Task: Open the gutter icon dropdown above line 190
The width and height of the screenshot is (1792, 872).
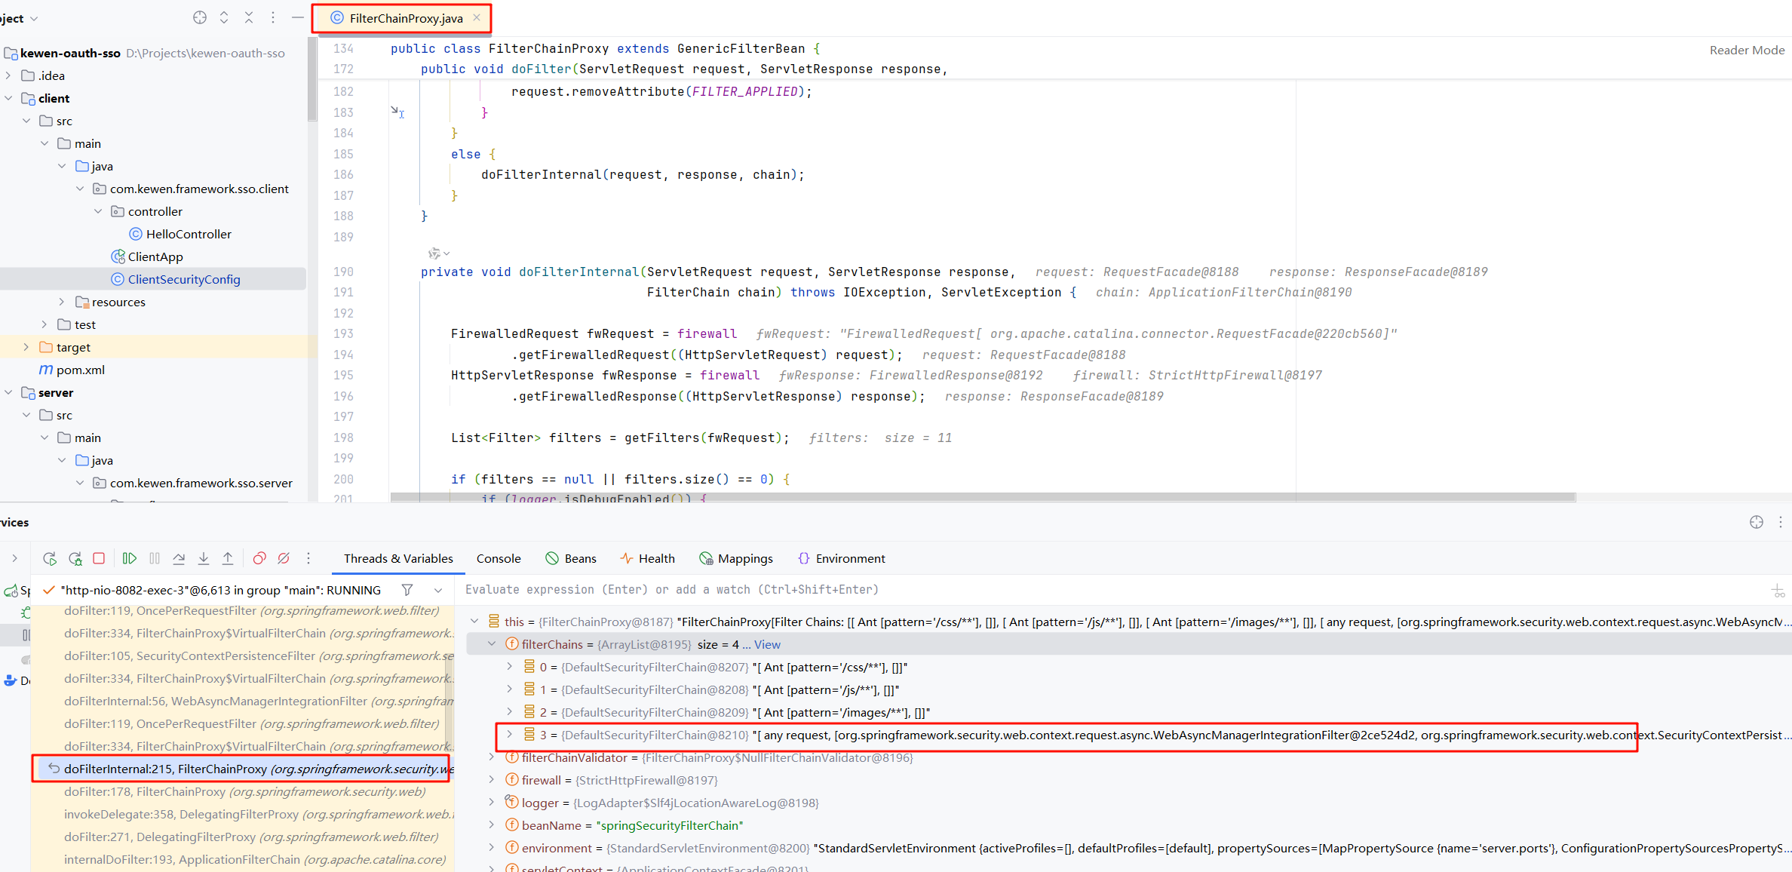Action: click(x=439, y=253)
